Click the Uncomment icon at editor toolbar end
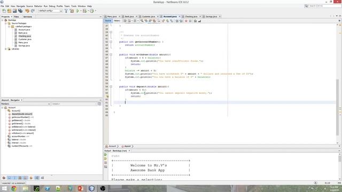The image size is (342, 192). tap(199, 21)
